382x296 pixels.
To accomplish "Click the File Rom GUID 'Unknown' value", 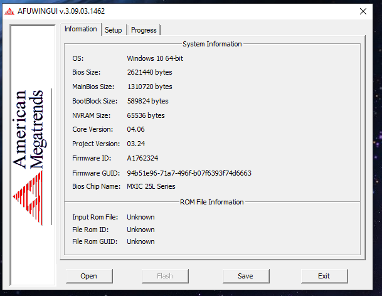I will (141, 241).
